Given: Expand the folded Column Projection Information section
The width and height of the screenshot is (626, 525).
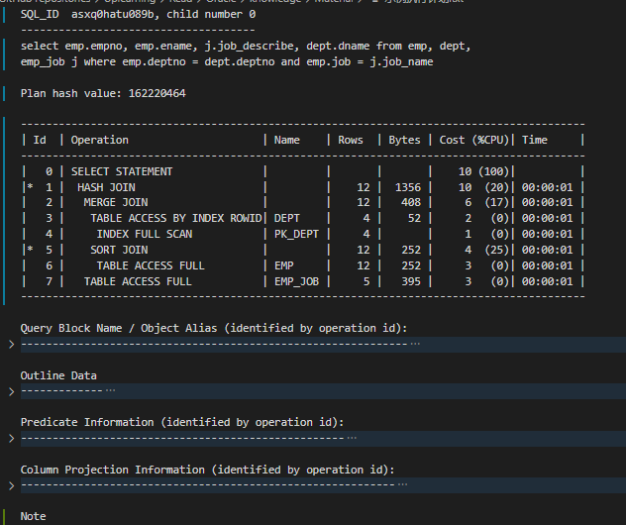Looking at the screenshot, I should pos(11,485).
